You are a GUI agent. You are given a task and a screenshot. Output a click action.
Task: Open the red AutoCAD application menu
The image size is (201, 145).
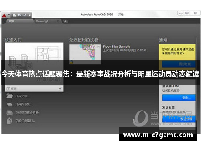4,16
